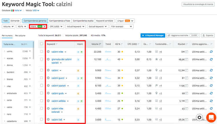Open the Intent filter dropdown

[38, 27]
